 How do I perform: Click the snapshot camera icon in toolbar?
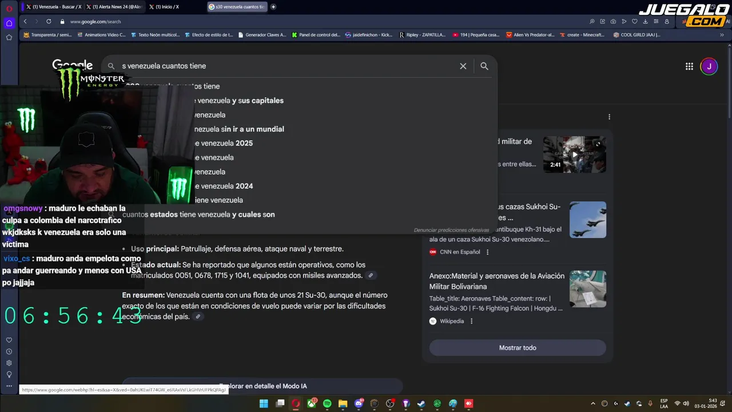point(613,21)
